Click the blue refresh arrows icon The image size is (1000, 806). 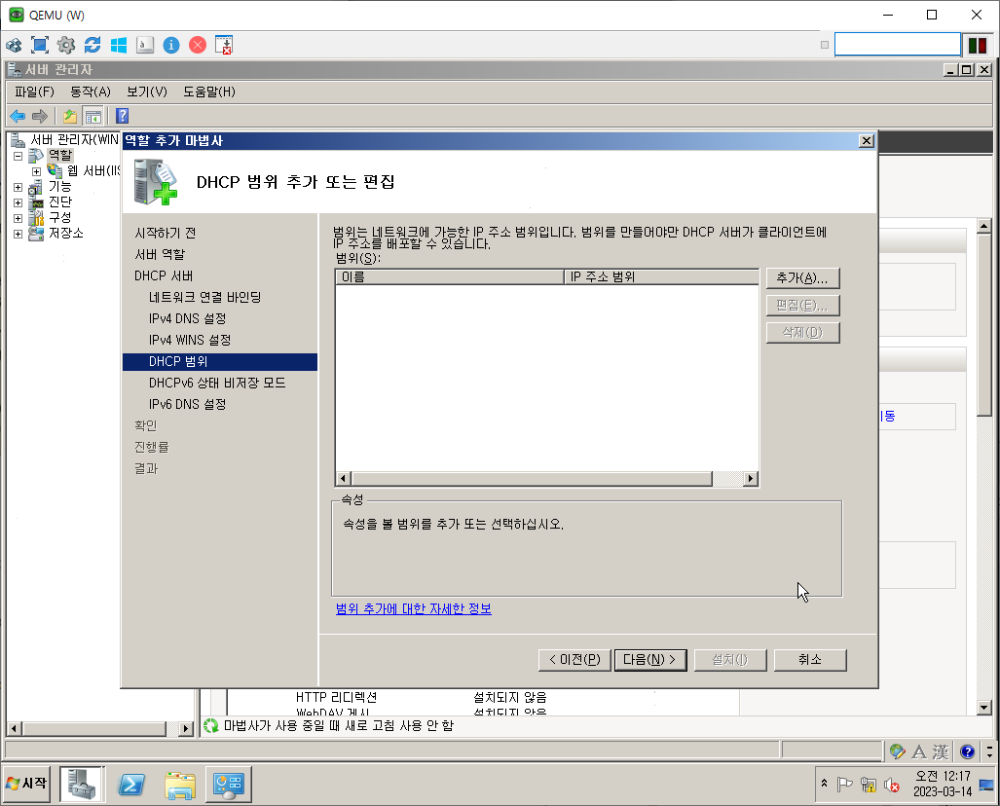pyautogui.click(x=93, y=46)
